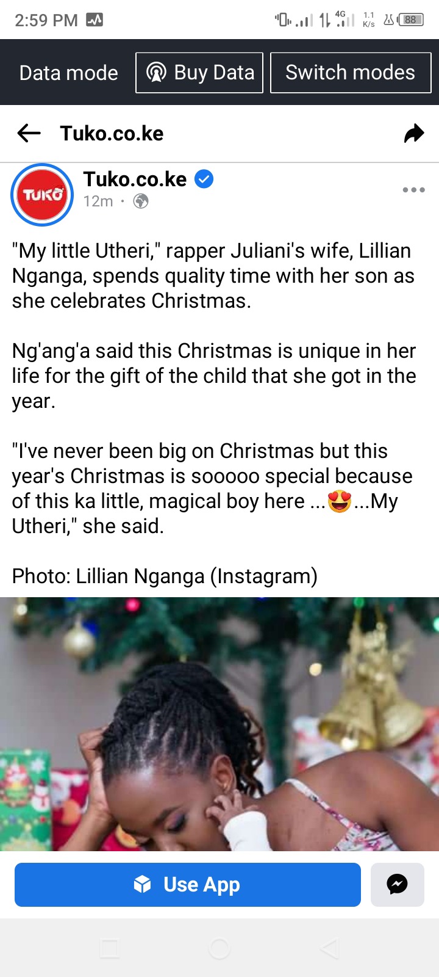This screenshot has height=977, width=439.
Task: Tap the 12m post timestamp
Action: (98, 202)
